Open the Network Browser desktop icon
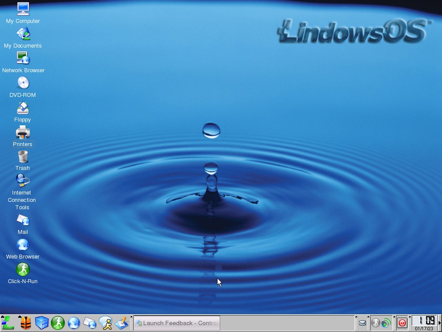 23,58
